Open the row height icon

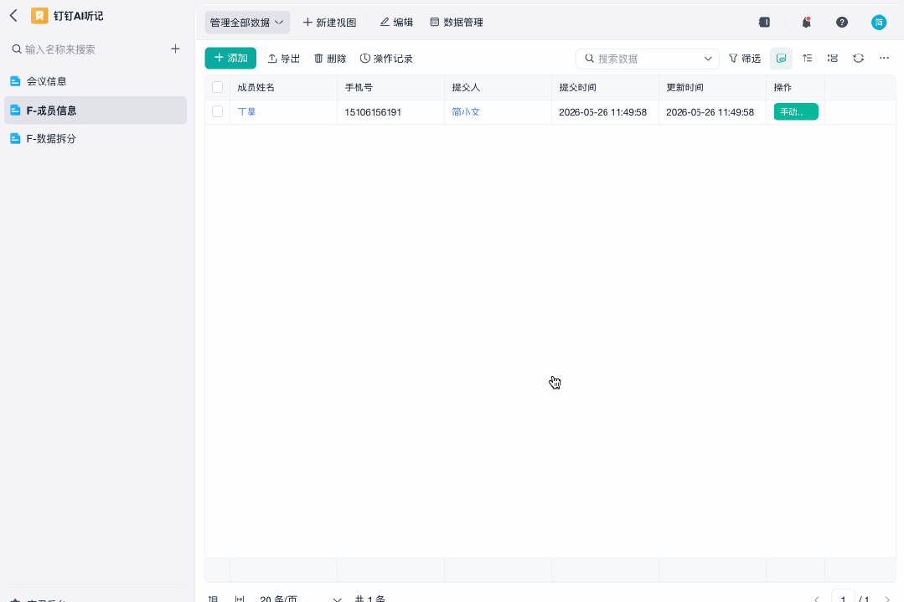833,58
